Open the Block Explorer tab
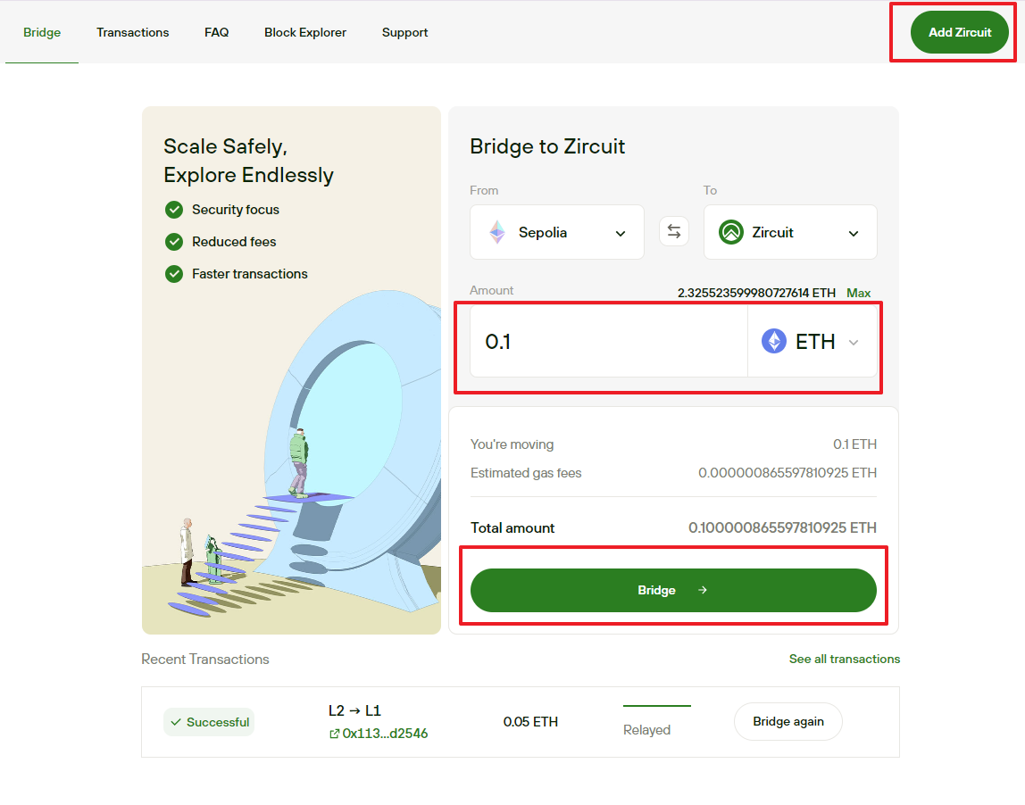The image size is (1025, 805). point(305,32)
